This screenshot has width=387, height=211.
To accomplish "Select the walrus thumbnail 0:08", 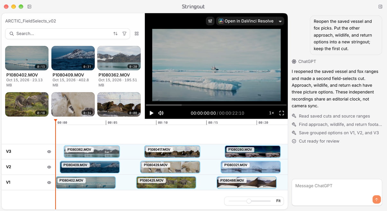I will point(119,104).
